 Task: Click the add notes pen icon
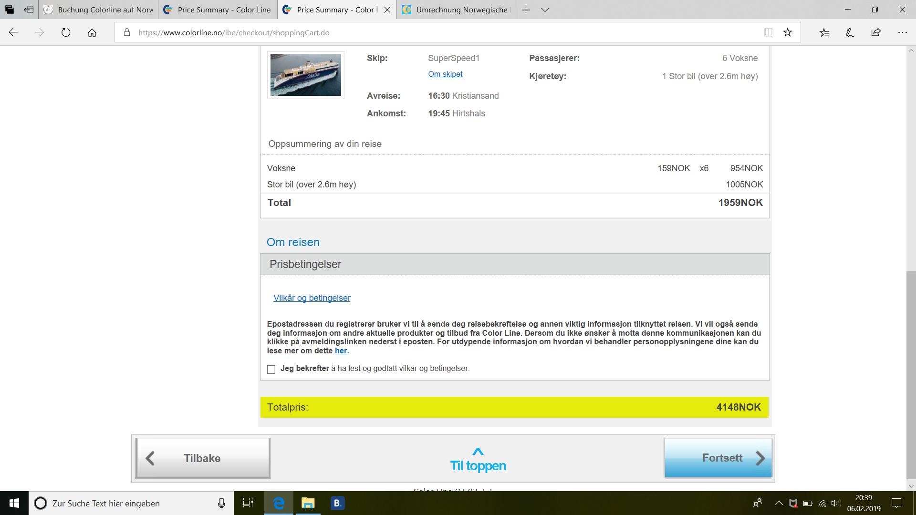click(850, 32)
